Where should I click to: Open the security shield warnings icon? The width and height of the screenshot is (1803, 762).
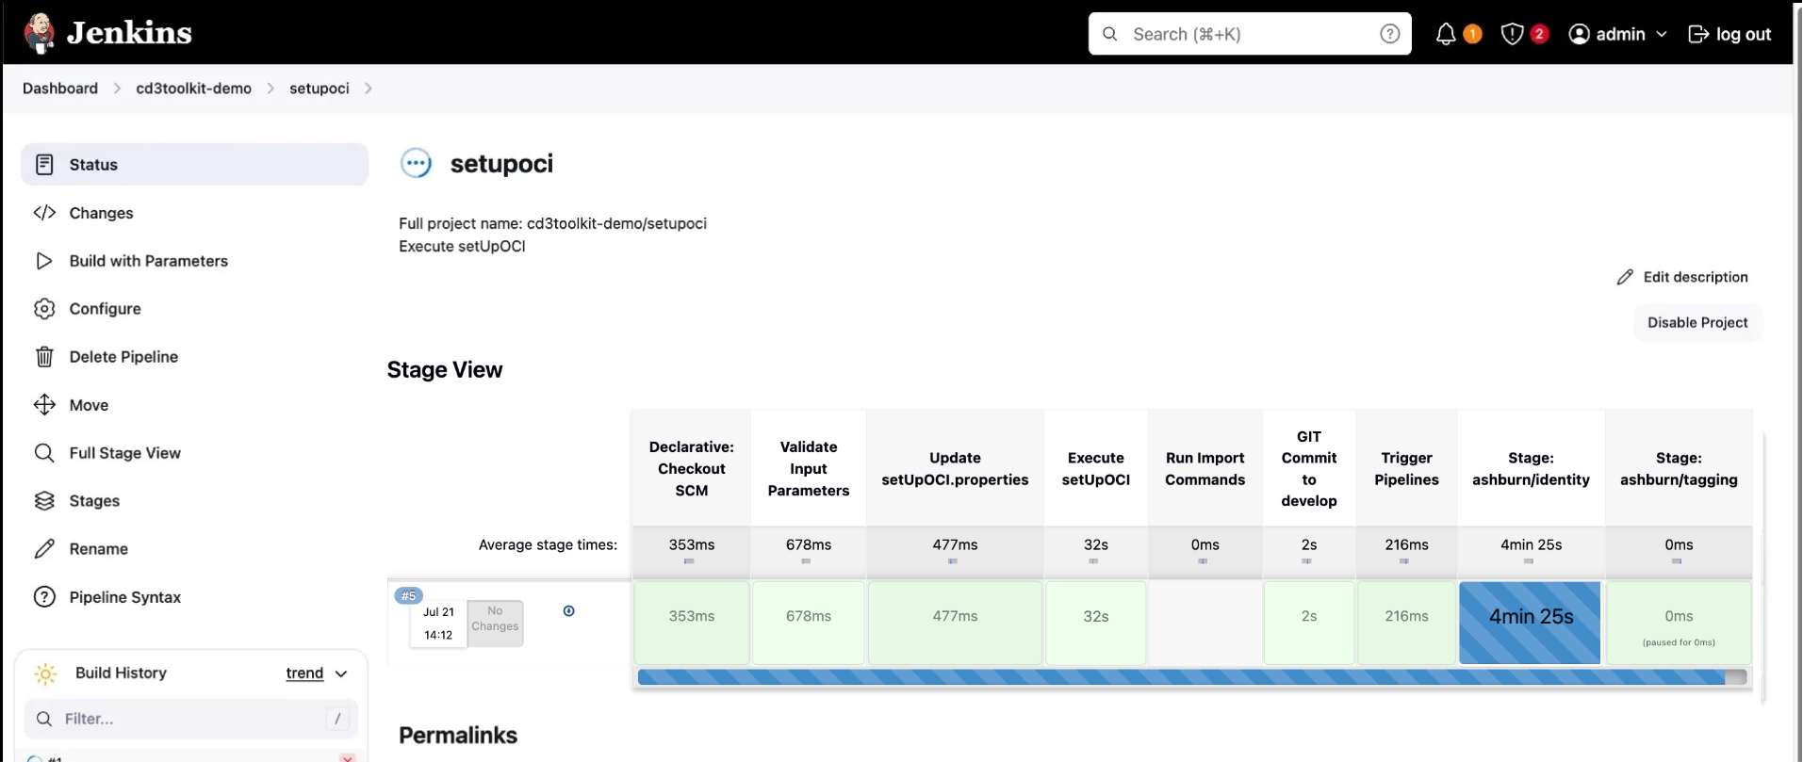1512,34
